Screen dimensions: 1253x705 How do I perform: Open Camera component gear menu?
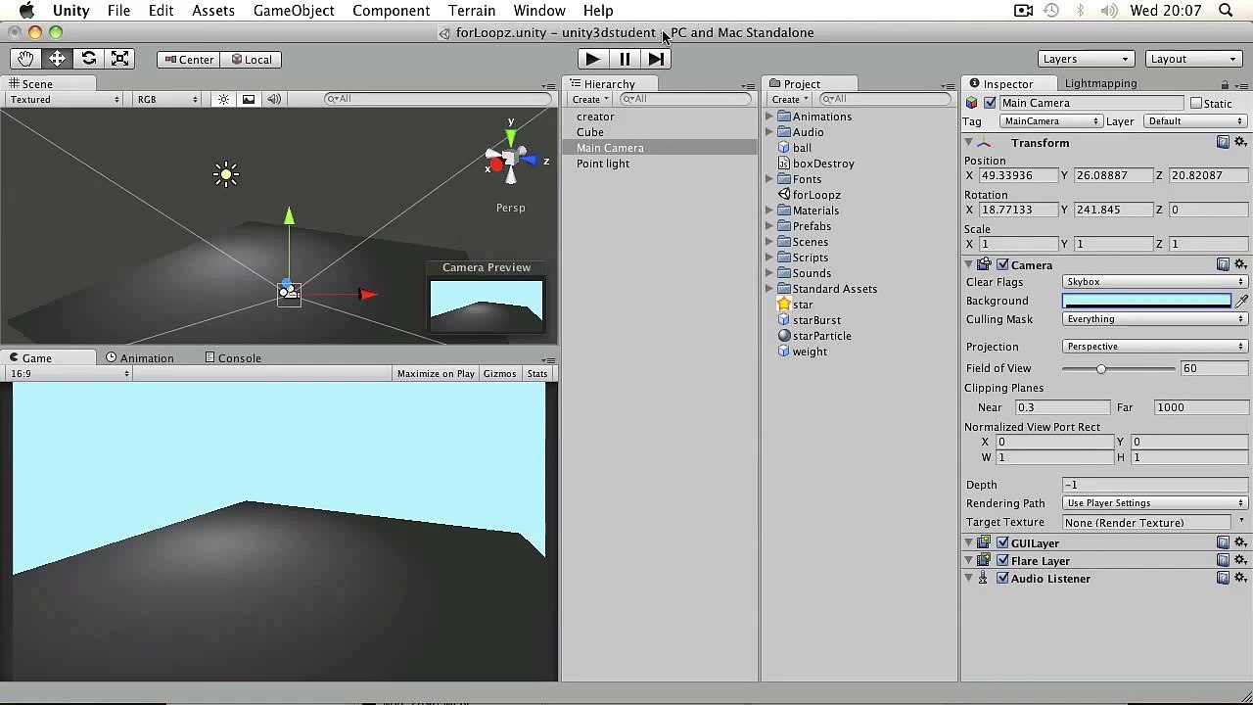[1240, 264]
